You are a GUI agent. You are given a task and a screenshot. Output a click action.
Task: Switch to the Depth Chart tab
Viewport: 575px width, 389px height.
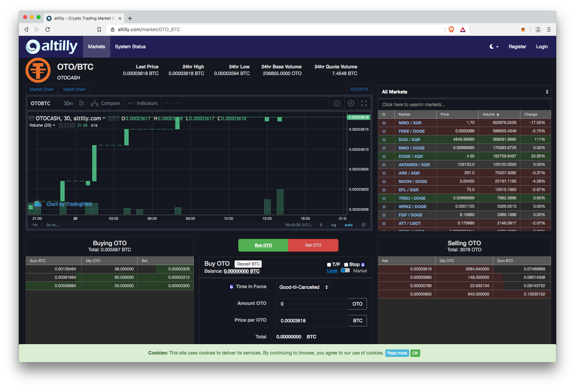(74, 89)
